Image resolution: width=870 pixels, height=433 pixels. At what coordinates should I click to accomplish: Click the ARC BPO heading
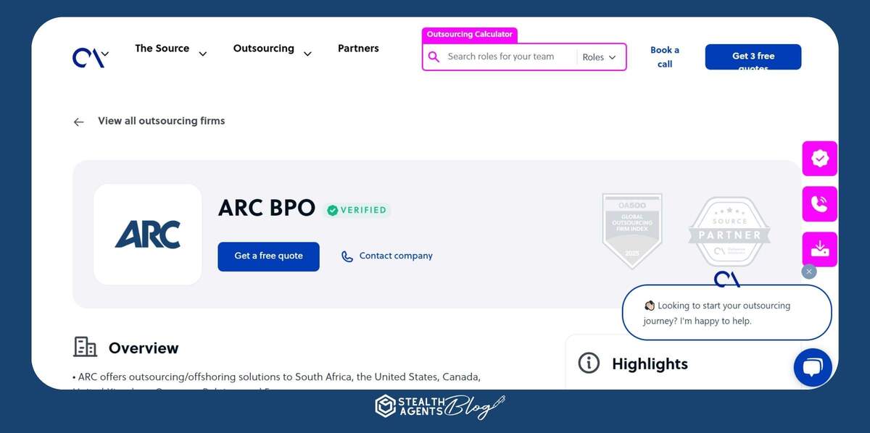(267, 209)
